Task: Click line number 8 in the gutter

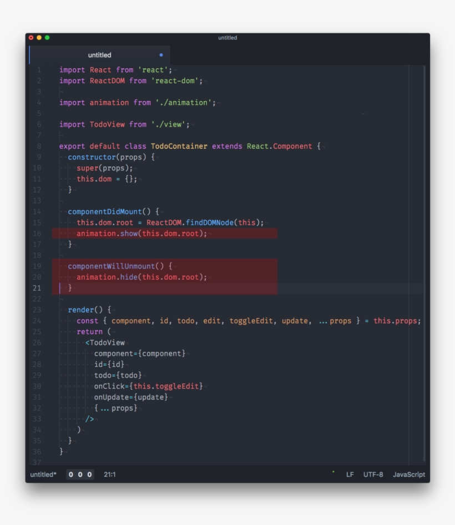Action: (x=39, y=146)
